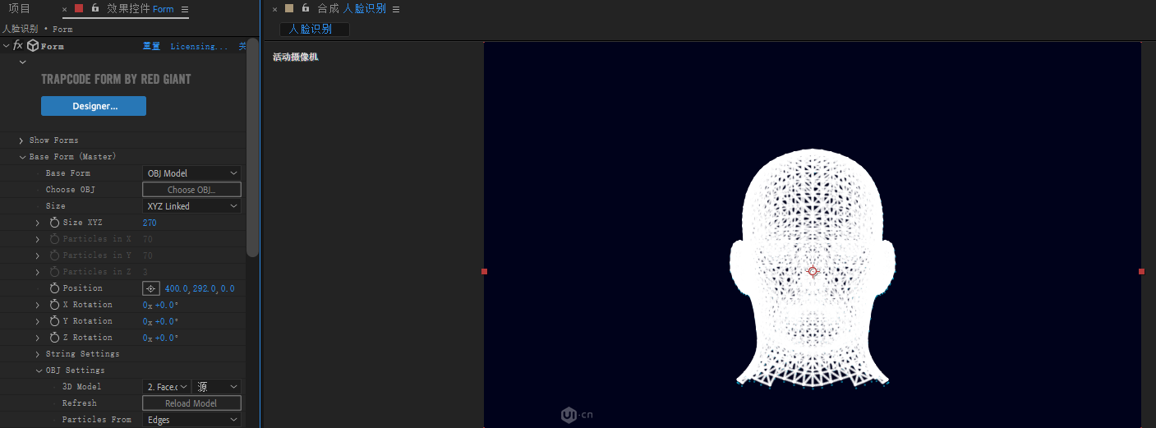Screen dimensions: 1156x428
Task: Collapse the Form effect twirl arrow
Action: [x=7, y=46]
